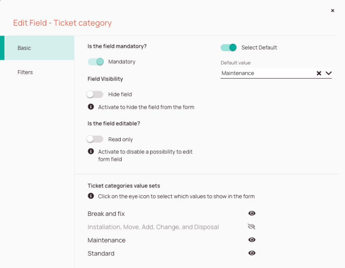
Task: Disable the Select Default switch
Action: 229,47
